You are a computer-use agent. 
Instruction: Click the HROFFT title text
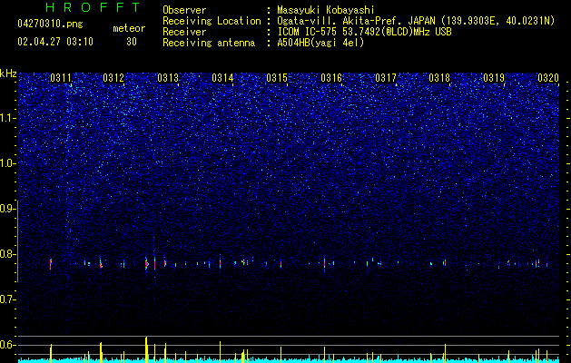tap(93, 7)
